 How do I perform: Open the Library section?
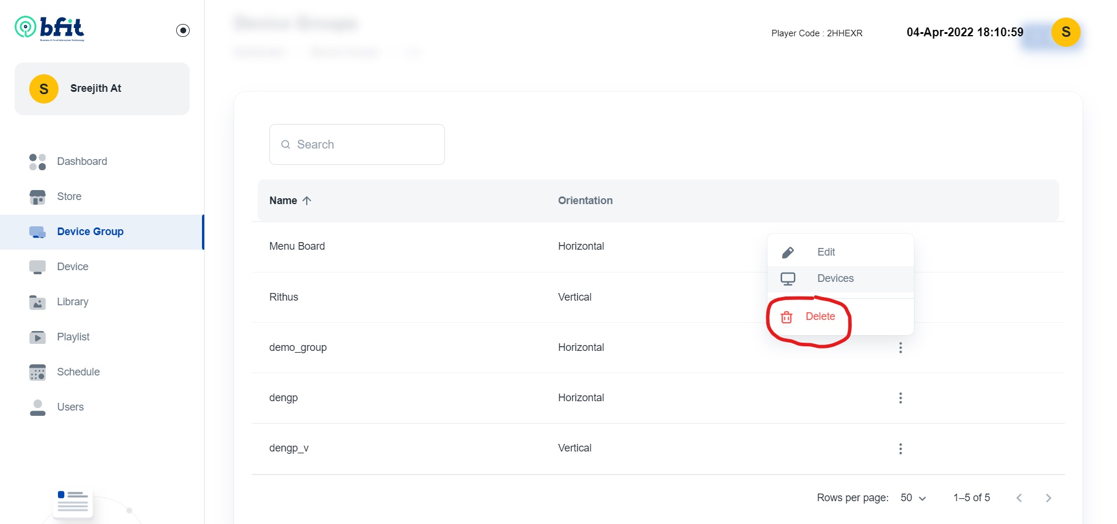[102, 302]
